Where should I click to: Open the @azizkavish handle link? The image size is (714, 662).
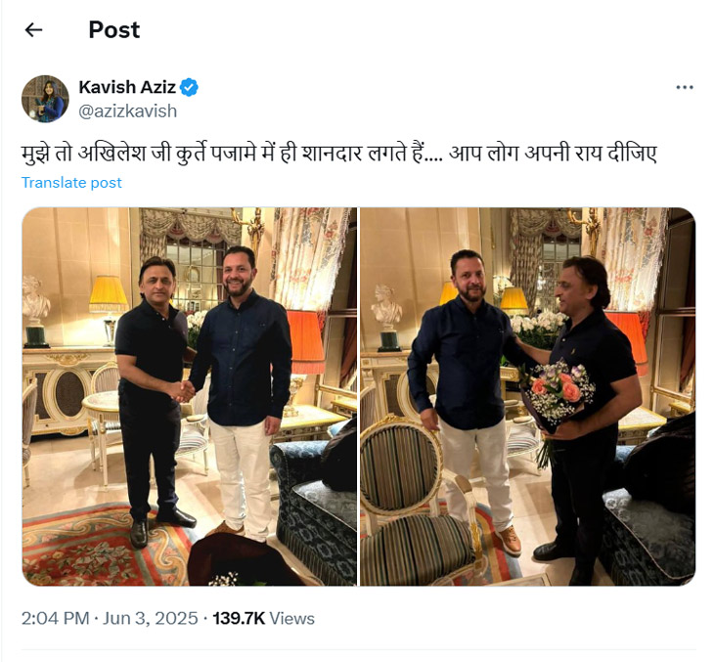click(x=127, y=110)
